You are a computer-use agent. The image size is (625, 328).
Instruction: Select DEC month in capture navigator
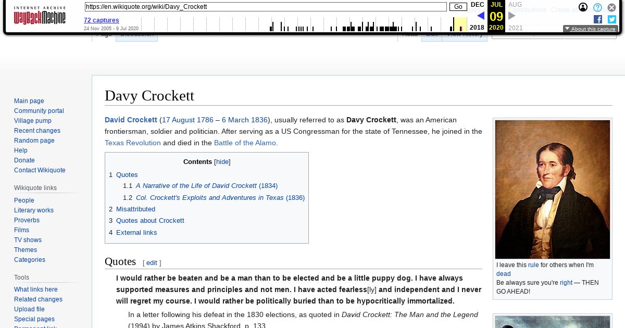(x=477, y=5)
